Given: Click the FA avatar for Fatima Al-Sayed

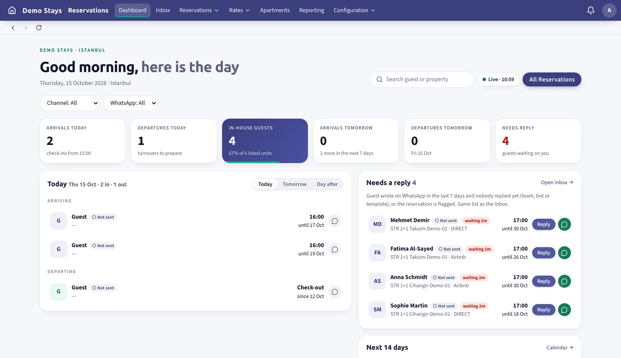Looking at the screenshot, I should click(377, 253).
